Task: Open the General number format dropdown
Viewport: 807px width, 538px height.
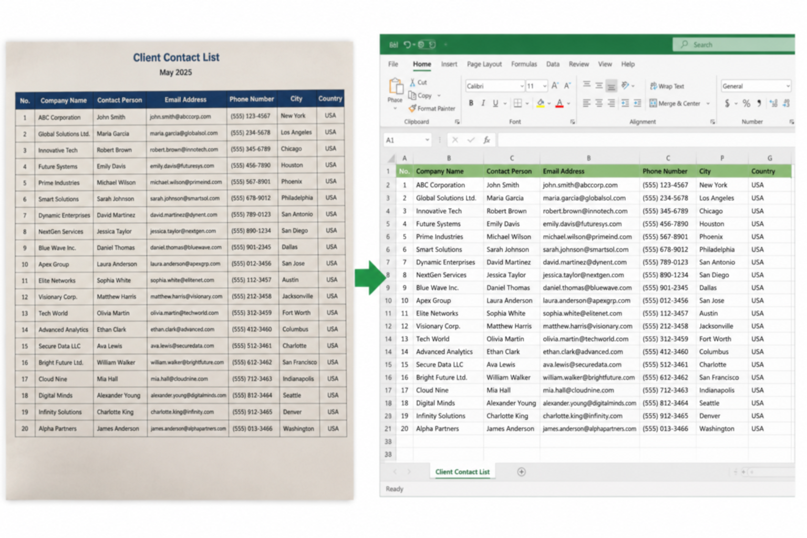Action: click(788, 86)
